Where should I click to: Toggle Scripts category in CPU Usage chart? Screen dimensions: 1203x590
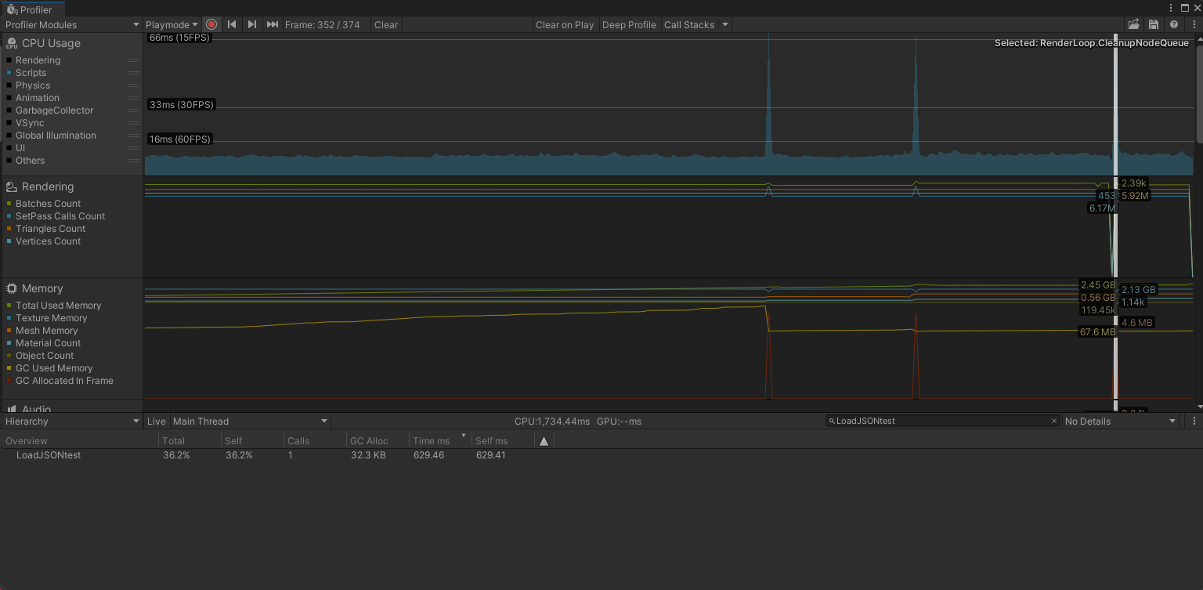coord(9,73)
